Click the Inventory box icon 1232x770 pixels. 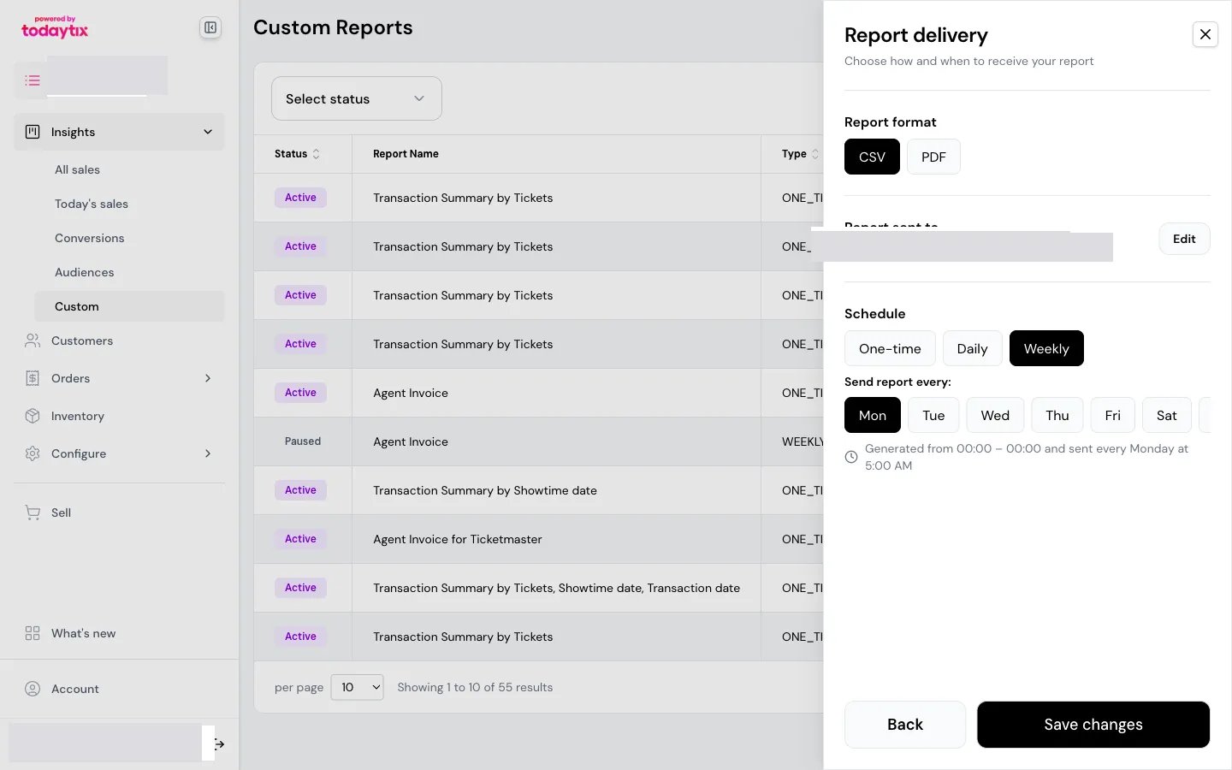coord(33,416)
